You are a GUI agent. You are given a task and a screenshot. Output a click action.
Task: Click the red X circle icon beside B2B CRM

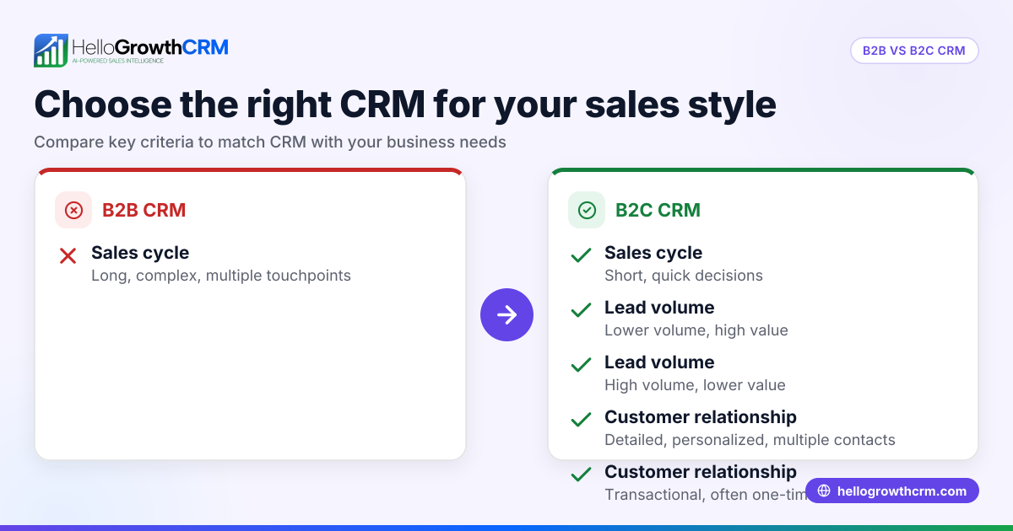tap(73, 210)
